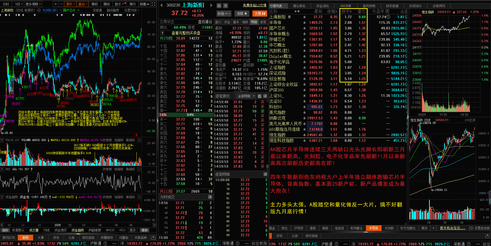Click the 港 Hong Kong connect badge
Image resolution: width=491 pixels, height=246 pixels.
[x=225, y=6]
